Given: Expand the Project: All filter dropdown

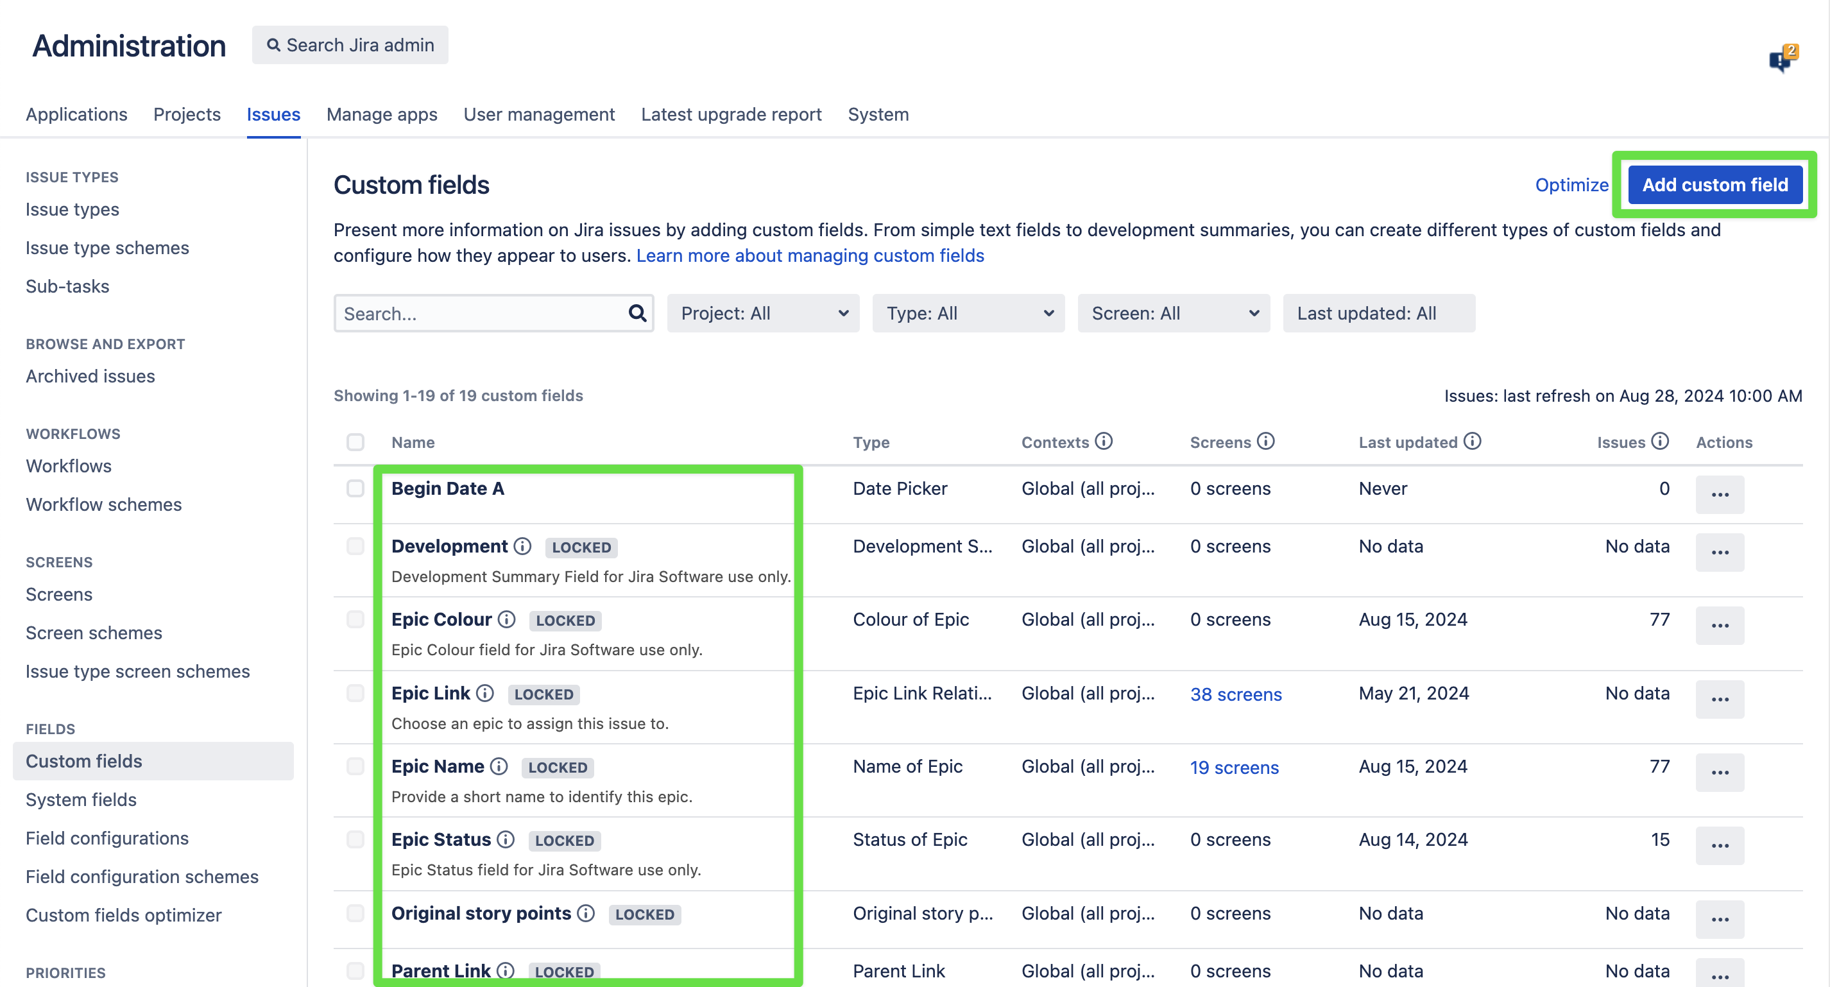Looking at the screenshot, I should pos(762,313).
